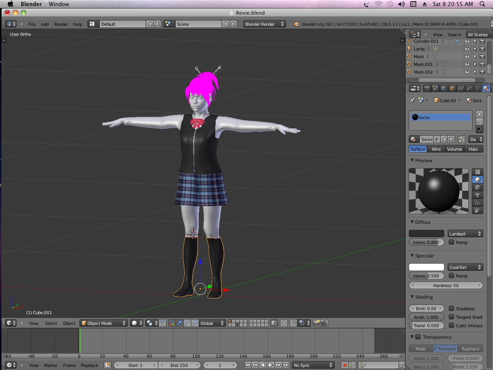Click the End: 250 frame field
Viewport: 493px width, 370px height.
179,365
